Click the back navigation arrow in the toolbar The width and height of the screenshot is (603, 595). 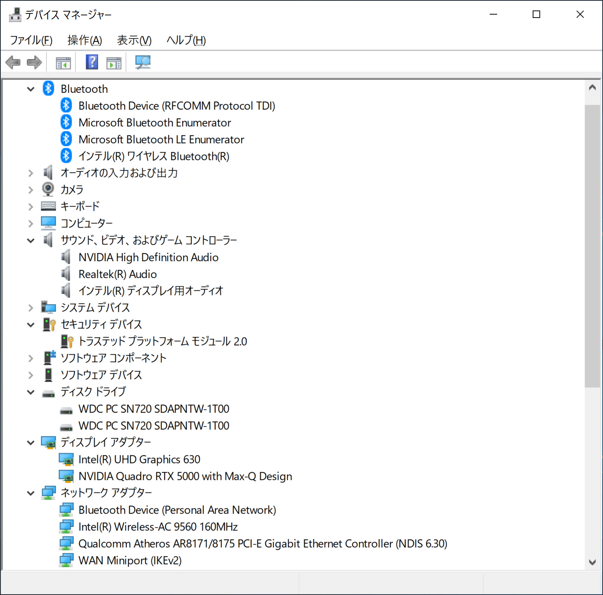(13, 62)
